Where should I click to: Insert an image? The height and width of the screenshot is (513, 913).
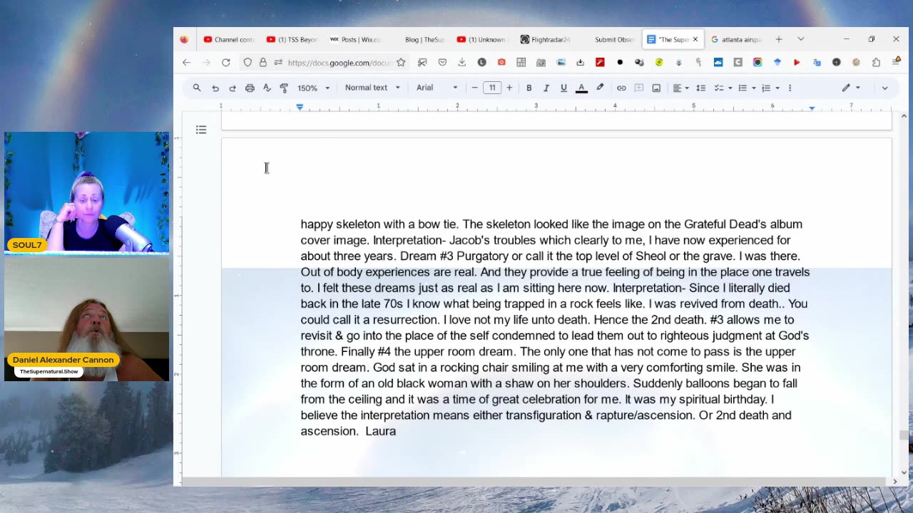(656, 88)
